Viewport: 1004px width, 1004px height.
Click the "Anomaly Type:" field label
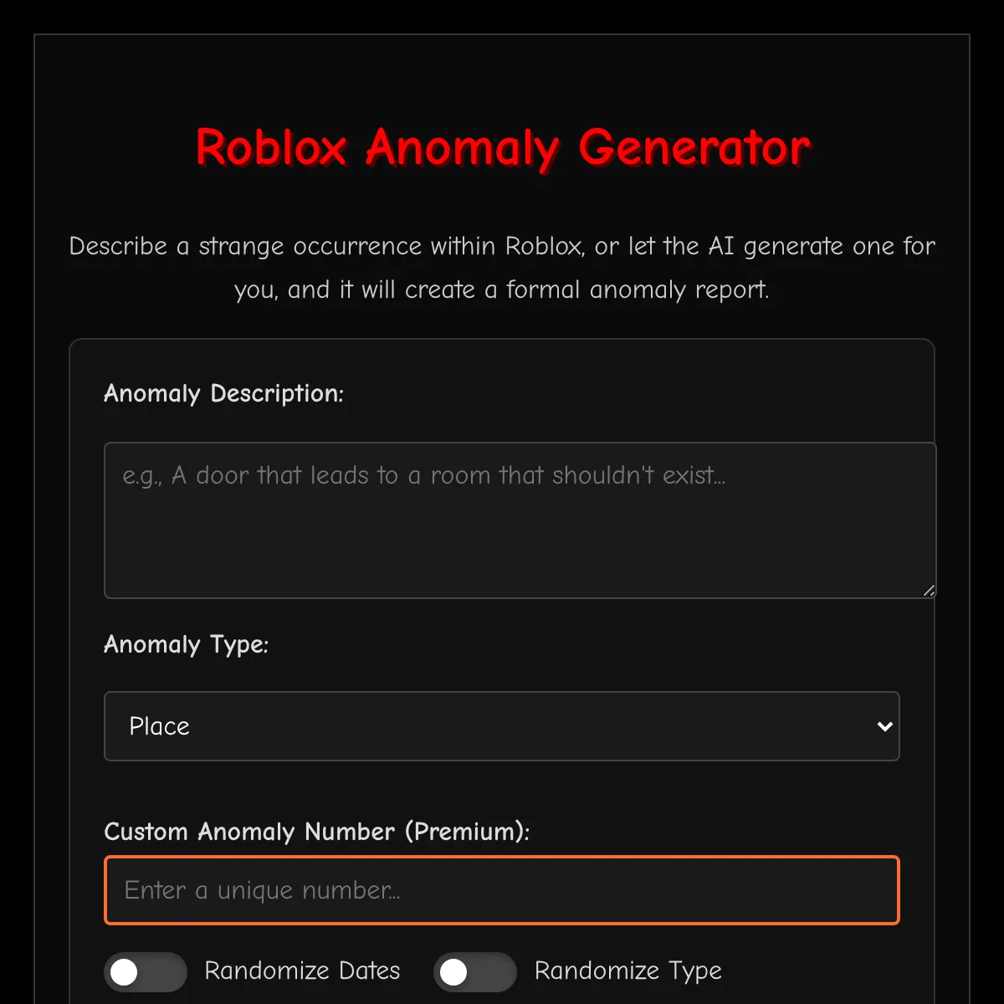coord(186,644)
